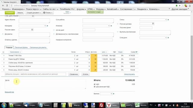Dismiss 'Контрагент создан' notification
Image resolution: width=193 pixels, height=108 pixels.
tap(102, 12)
